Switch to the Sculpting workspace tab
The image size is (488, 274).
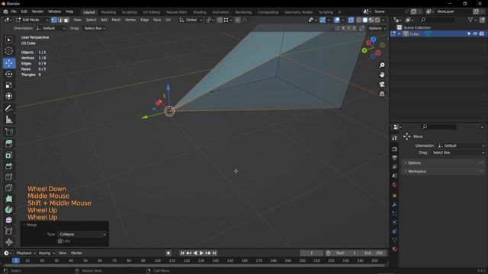(129, 12)
